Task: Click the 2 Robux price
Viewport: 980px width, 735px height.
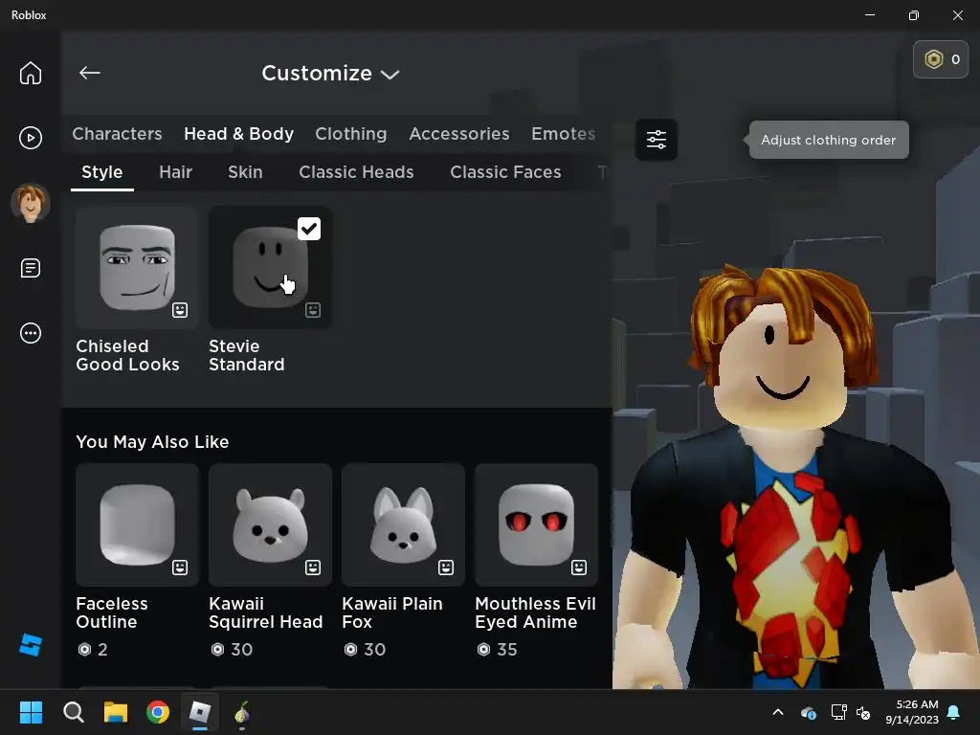Action: coord(93,650)
